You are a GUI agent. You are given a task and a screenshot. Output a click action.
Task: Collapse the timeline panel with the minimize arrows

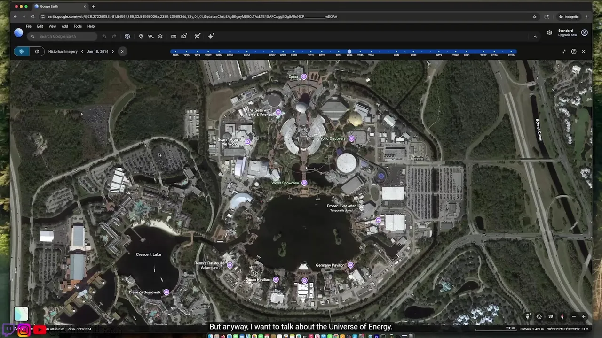click(564, 51)
